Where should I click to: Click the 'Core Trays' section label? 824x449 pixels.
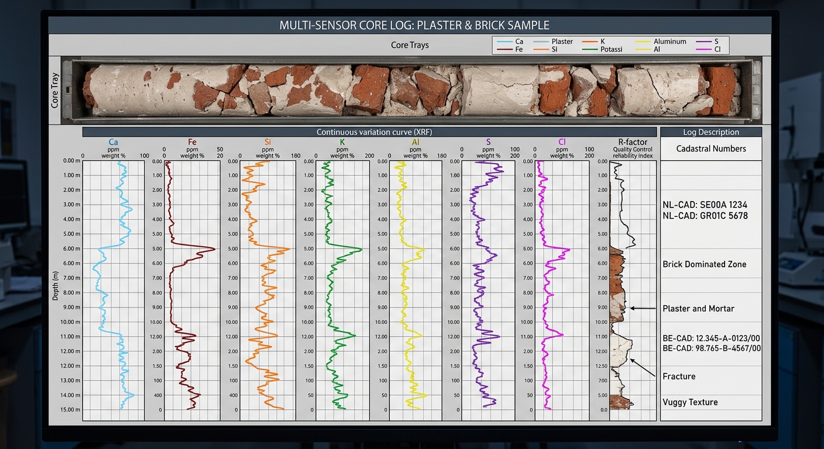(x=410, y=45)
